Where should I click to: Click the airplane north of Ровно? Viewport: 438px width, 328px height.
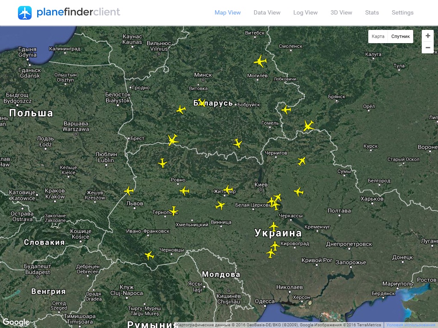[x=162, y=163]
